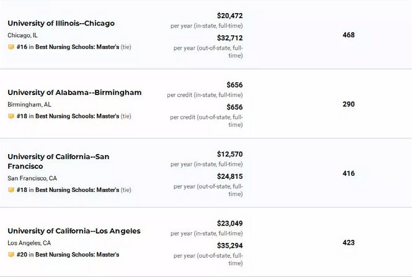Open University of California--Los Angeles page

pyautogui.click(x=74, y=231)
